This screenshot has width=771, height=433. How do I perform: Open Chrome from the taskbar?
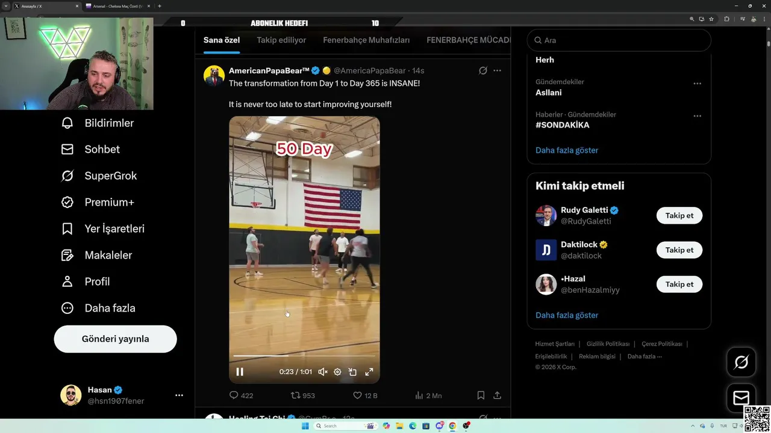pos(452,426)
